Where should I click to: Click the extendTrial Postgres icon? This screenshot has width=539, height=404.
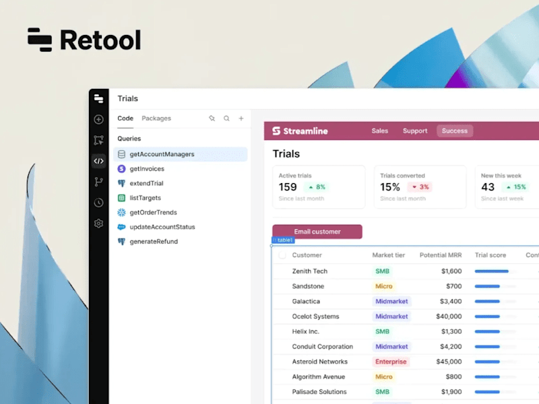121,183
